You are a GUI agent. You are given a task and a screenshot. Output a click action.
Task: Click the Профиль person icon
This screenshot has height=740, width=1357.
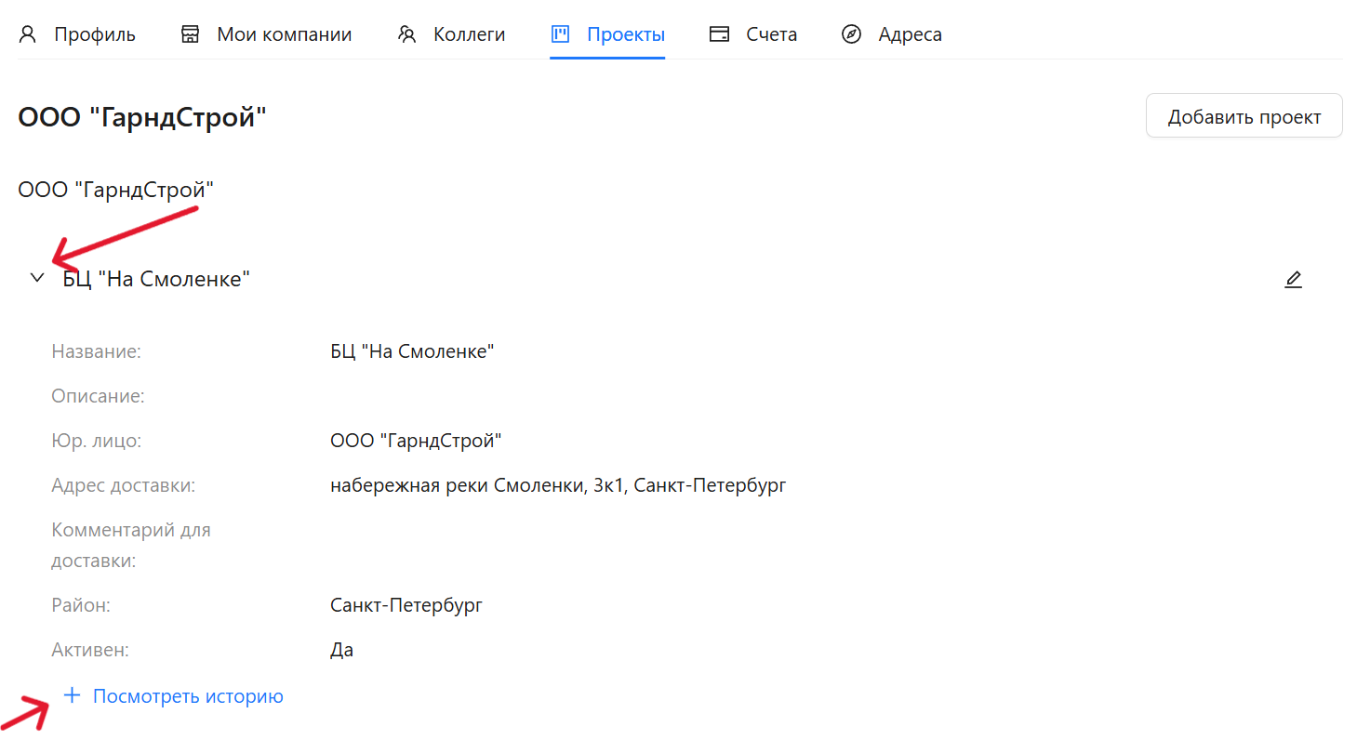[x=28, y=34]
